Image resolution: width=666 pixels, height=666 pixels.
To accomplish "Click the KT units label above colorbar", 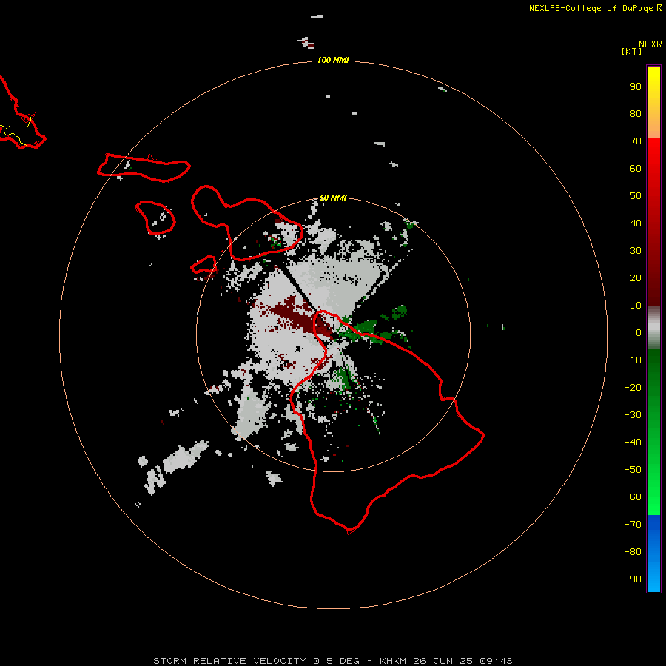I will [631, 51].
